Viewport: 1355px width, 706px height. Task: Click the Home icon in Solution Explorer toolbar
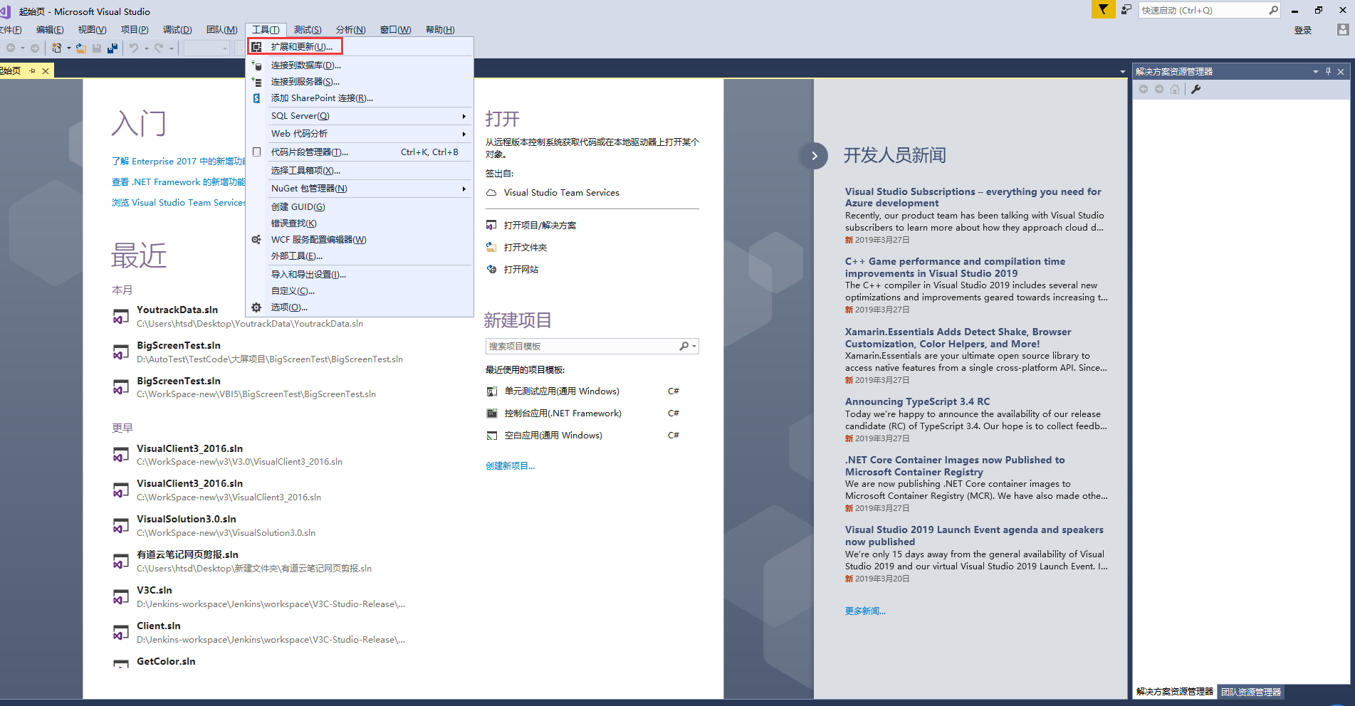click(1175, 89)
